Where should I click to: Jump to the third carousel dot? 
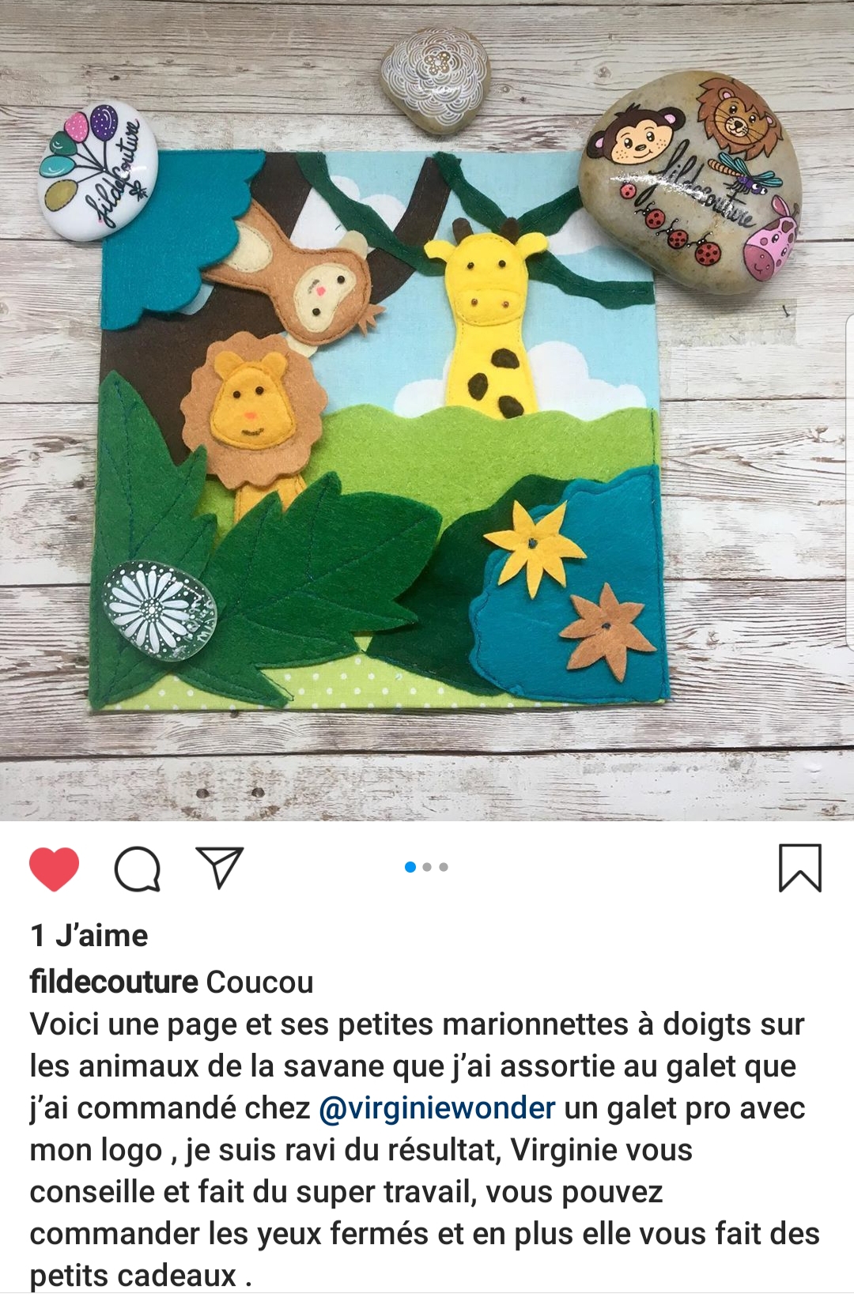point(444,867)
